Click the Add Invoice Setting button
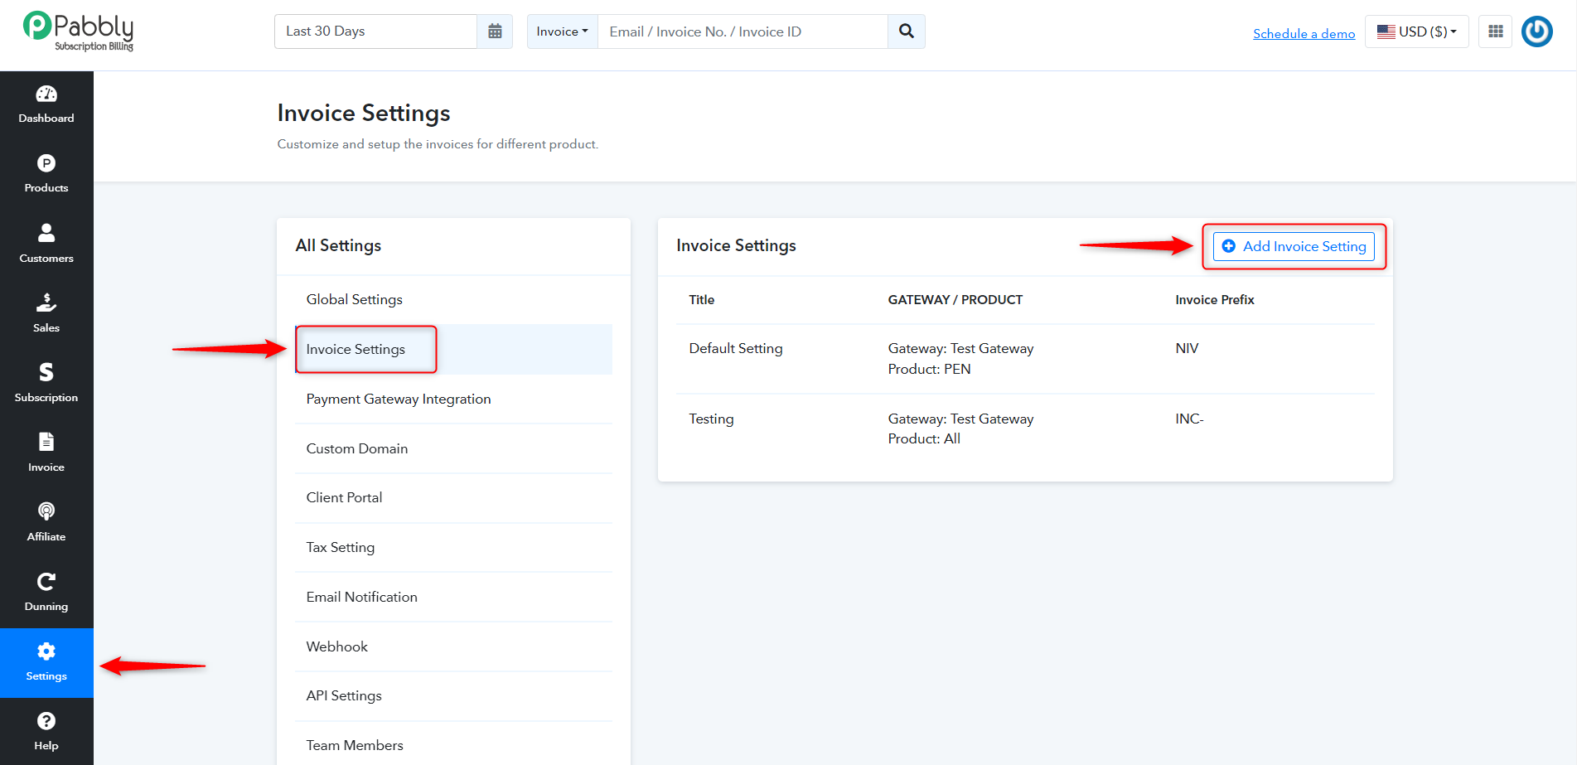 tap(1294, 246)
